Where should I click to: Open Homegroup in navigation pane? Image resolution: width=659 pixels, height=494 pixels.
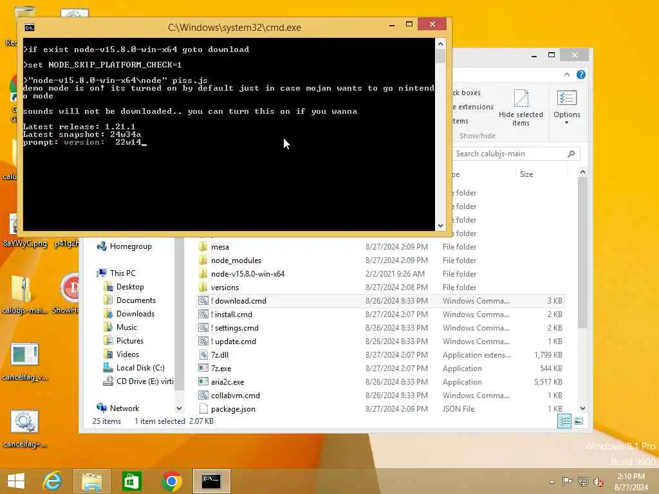click(124, 246)
